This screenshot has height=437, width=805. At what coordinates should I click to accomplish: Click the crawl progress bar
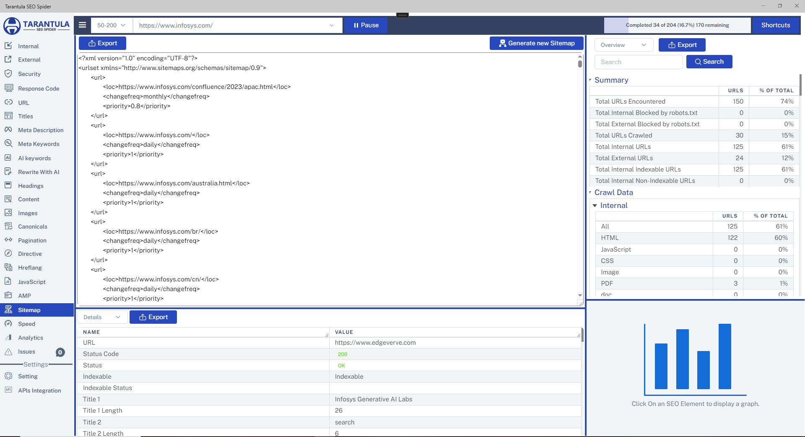click(x=677, y=25)
